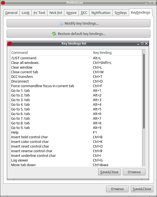Viewport: 157px width, 197px height.
Task: Click the keyboard icon on Modify key bindings
Action: [61, 23]
